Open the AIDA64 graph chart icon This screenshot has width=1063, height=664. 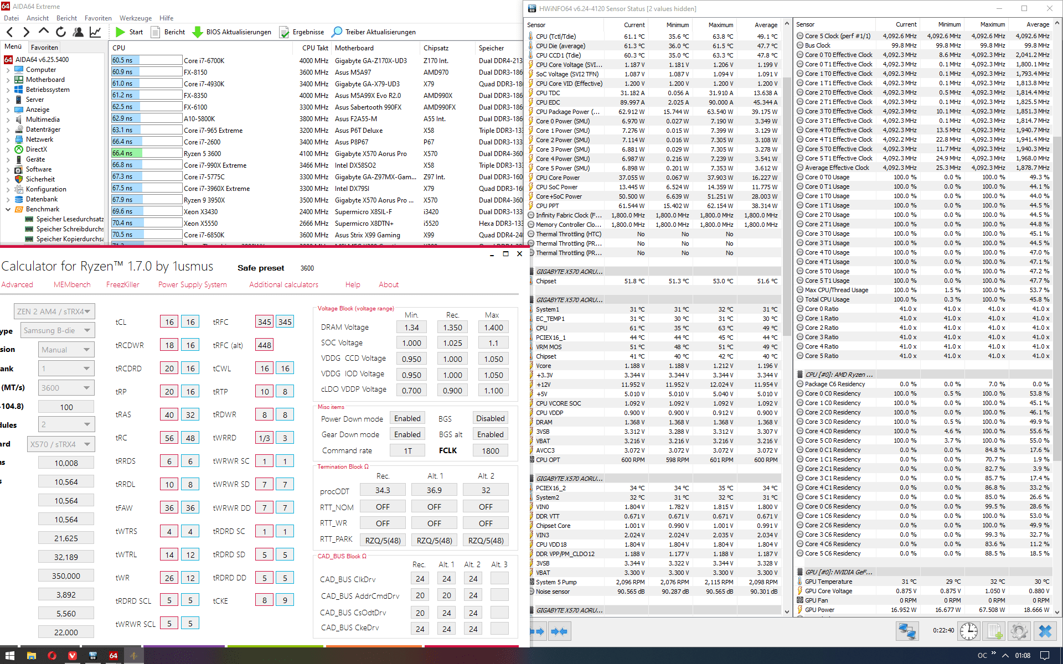point(95,32)
